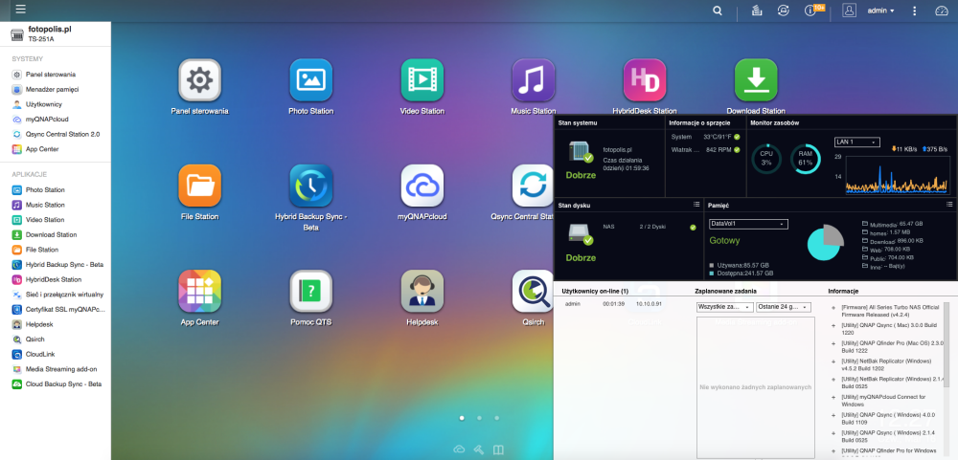Expand the Firmware All Series Turbo NAS item
This screenshot has height=460, width=958.
pos(833,308)
